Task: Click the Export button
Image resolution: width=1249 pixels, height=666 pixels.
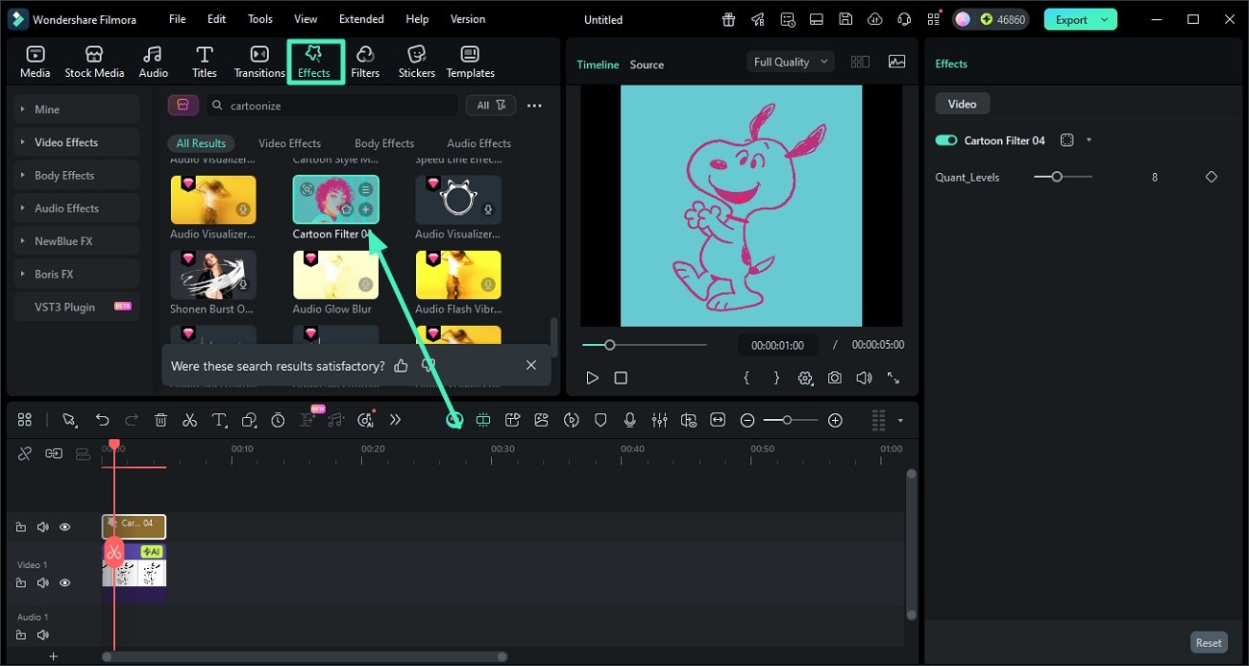Action: coord(1073,18)
